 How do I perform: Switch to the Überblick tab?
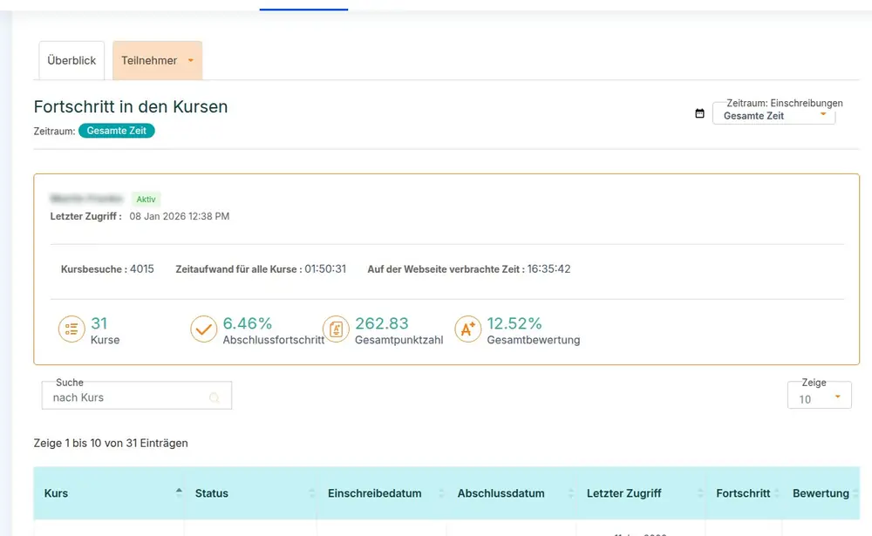(x=72, y=61)
